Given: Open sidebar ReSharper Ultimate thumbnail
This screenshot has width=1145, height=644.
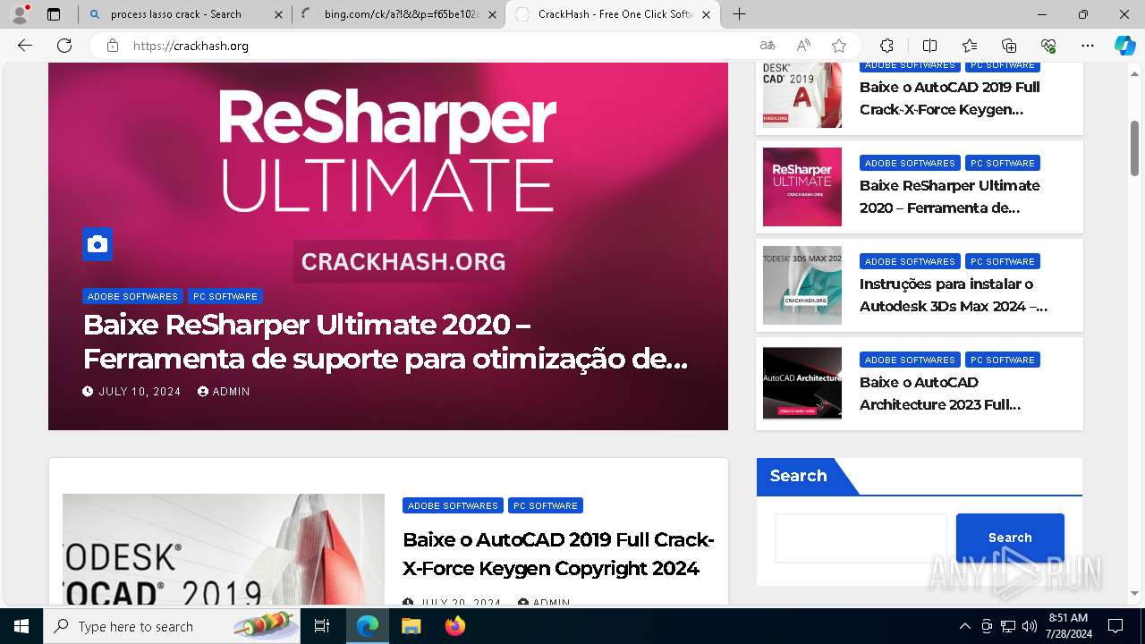Looking at the screenshot, I should click(x=802, y=187).
